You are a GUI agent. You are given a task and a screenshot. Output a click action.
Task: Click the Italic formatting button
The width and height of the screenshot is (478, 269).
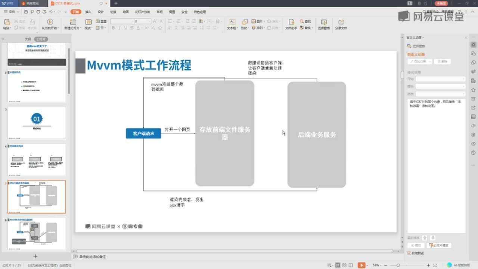pos(119,28)
